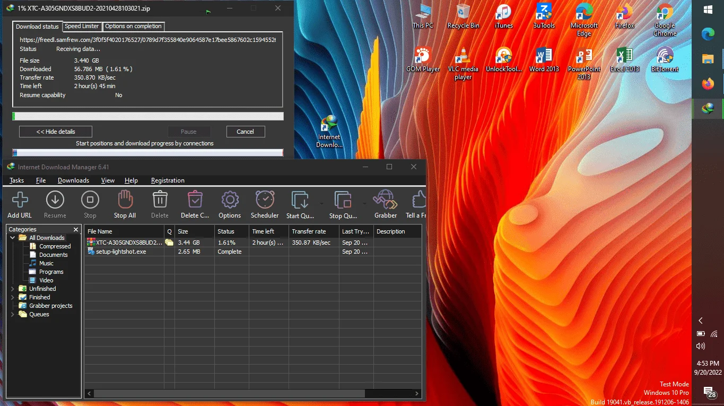Open the Stop Queue dropdown arrow

364,203
